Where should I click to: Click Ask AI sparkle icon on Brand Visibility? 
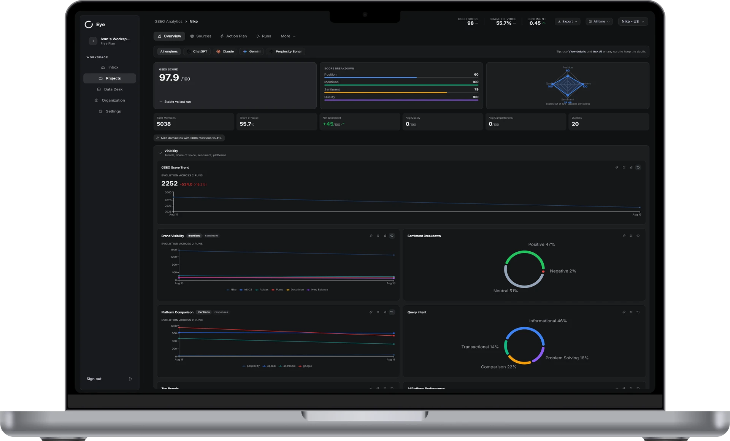coord(371,236)
